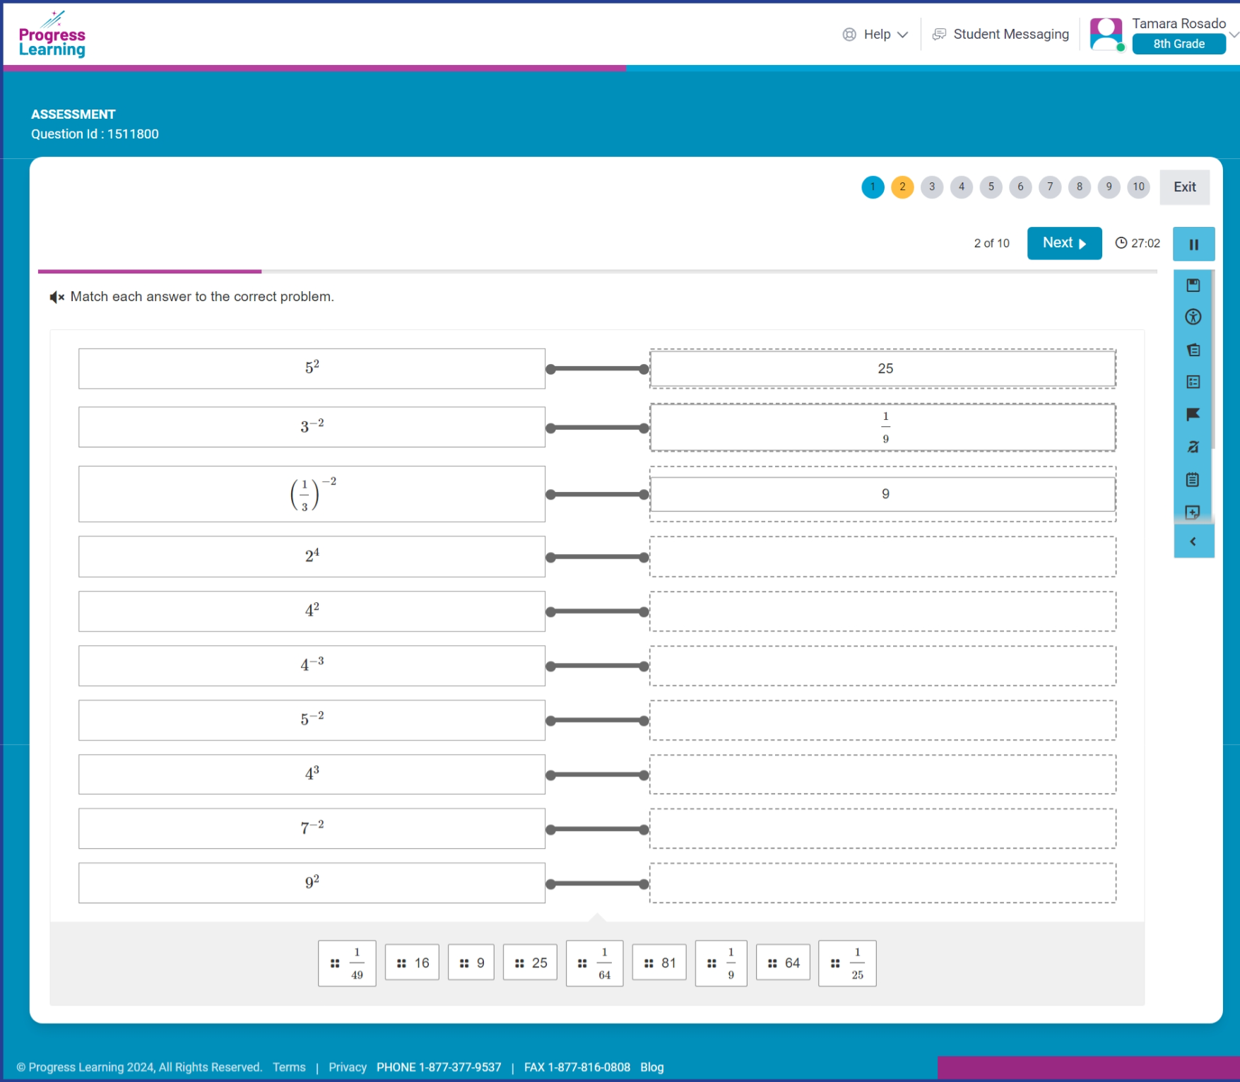
Task: Click the empty answer slot for 4³
Action: coord(882,775)
